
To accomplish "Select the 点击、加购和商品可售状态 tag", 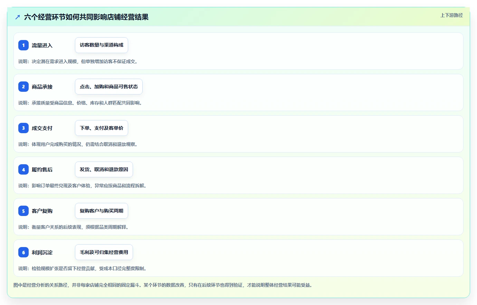I will [x=109, y=87].
